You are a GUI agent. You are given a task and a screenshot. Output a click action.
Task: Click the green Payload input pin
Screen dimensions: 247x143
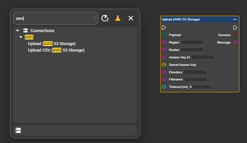164,35
